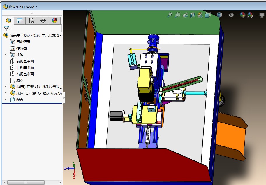Expand the 配合 mates folder
This screenshot has height=185, width=266.
point(5,100)
